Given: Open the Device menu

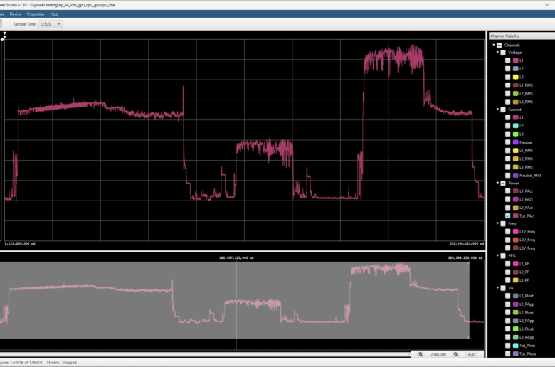Looking at the screenshot, I should point(15,14).
